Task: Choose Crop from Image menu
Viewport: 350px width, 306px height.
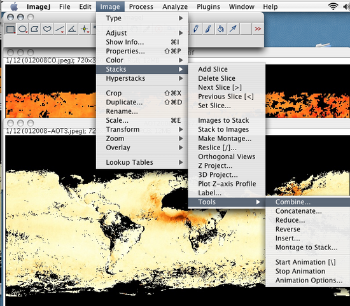Action: (142, 93)
